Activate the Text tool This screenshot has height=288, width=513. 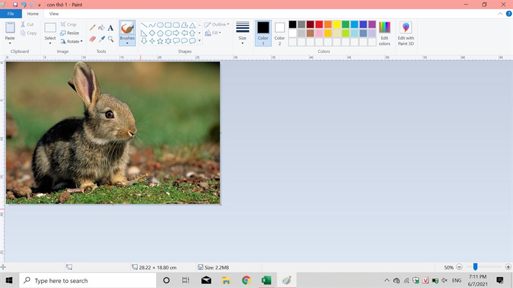(x=110, y=28)
